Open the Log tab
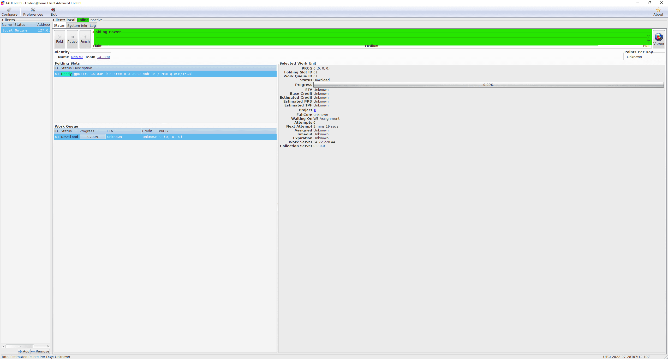 point(93,26)
